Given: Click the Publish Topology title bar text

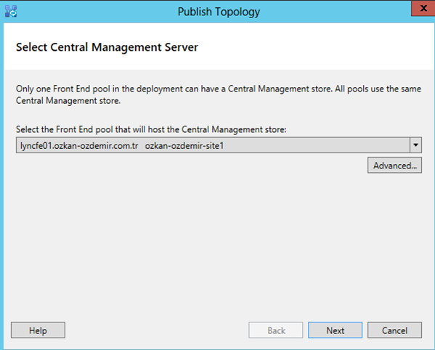Looking at the screenshot, I should [x=219, y=12].
